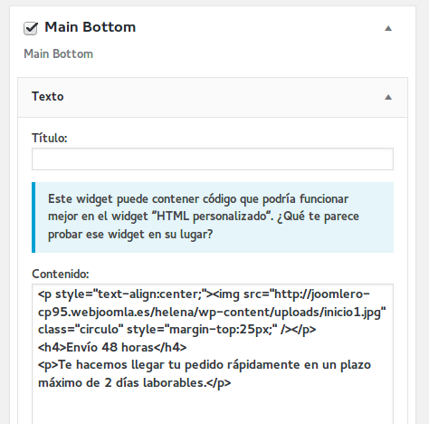Open the Texto widget header
This screenshot has width=429, height=424.
coord(213,97)
